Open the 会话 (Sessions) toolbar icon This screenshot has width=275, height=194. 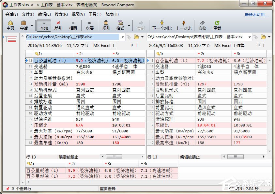(24, 25)
